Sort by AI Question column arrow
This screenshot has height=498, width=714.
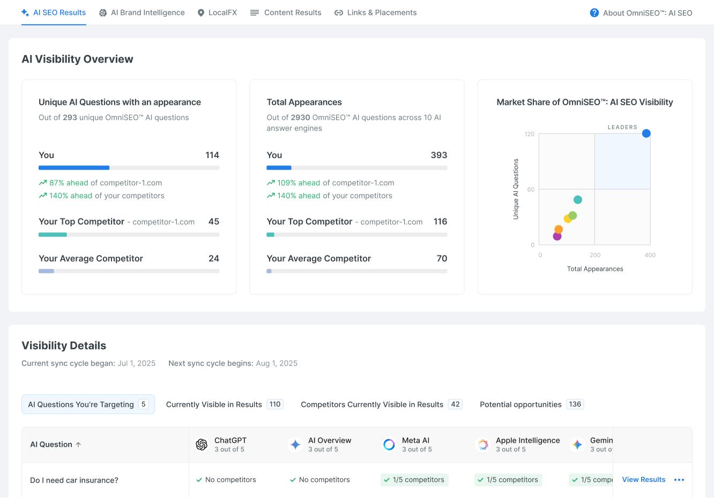click(79, 444)
